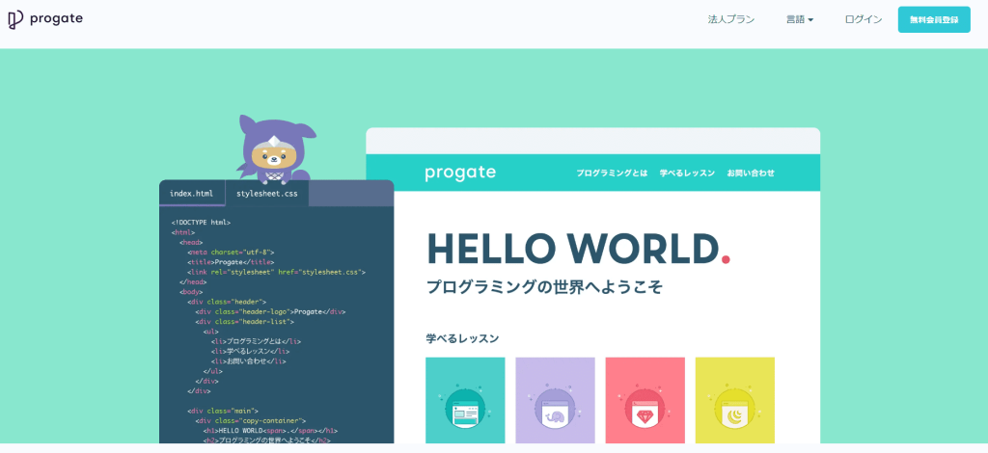Click the div class="header-logo" code line
The image size is (988, 453).
click(270, 312)
